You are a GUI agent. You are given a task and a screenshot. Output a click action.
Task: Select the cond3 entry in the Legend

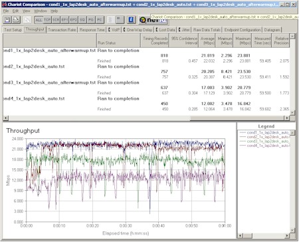pyautogui.click(x=265, y=141)
